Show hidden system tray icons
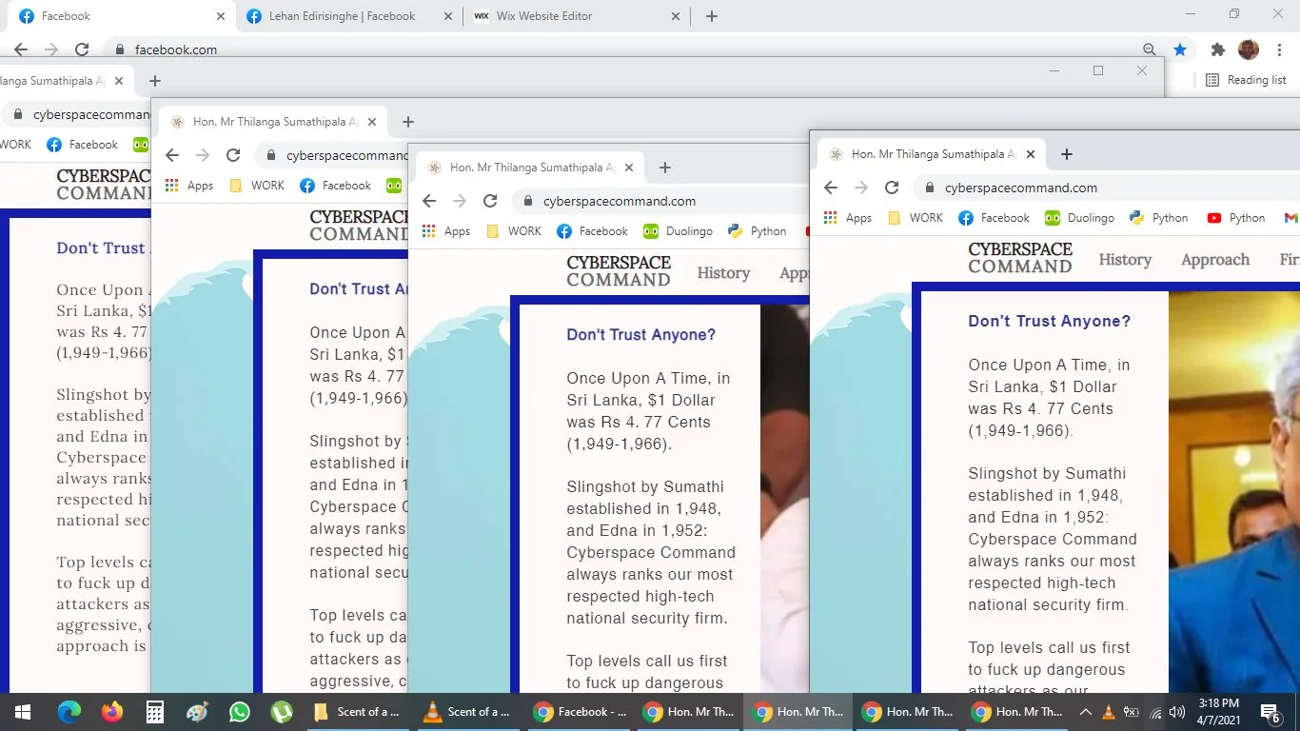 coord(1085,712)
